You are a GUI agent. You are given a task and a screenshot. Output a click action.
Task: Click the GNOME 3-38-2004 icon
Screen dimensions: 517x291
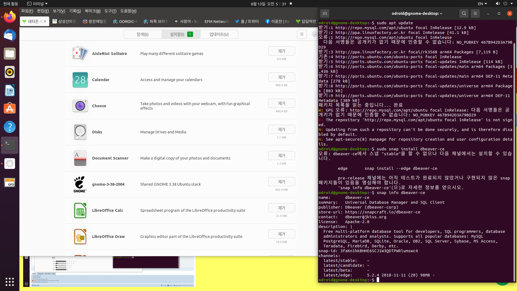click(80, 184)
